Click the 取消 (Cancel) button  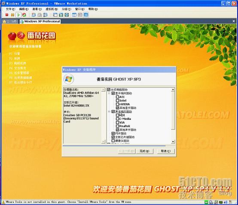click(166, 151)
